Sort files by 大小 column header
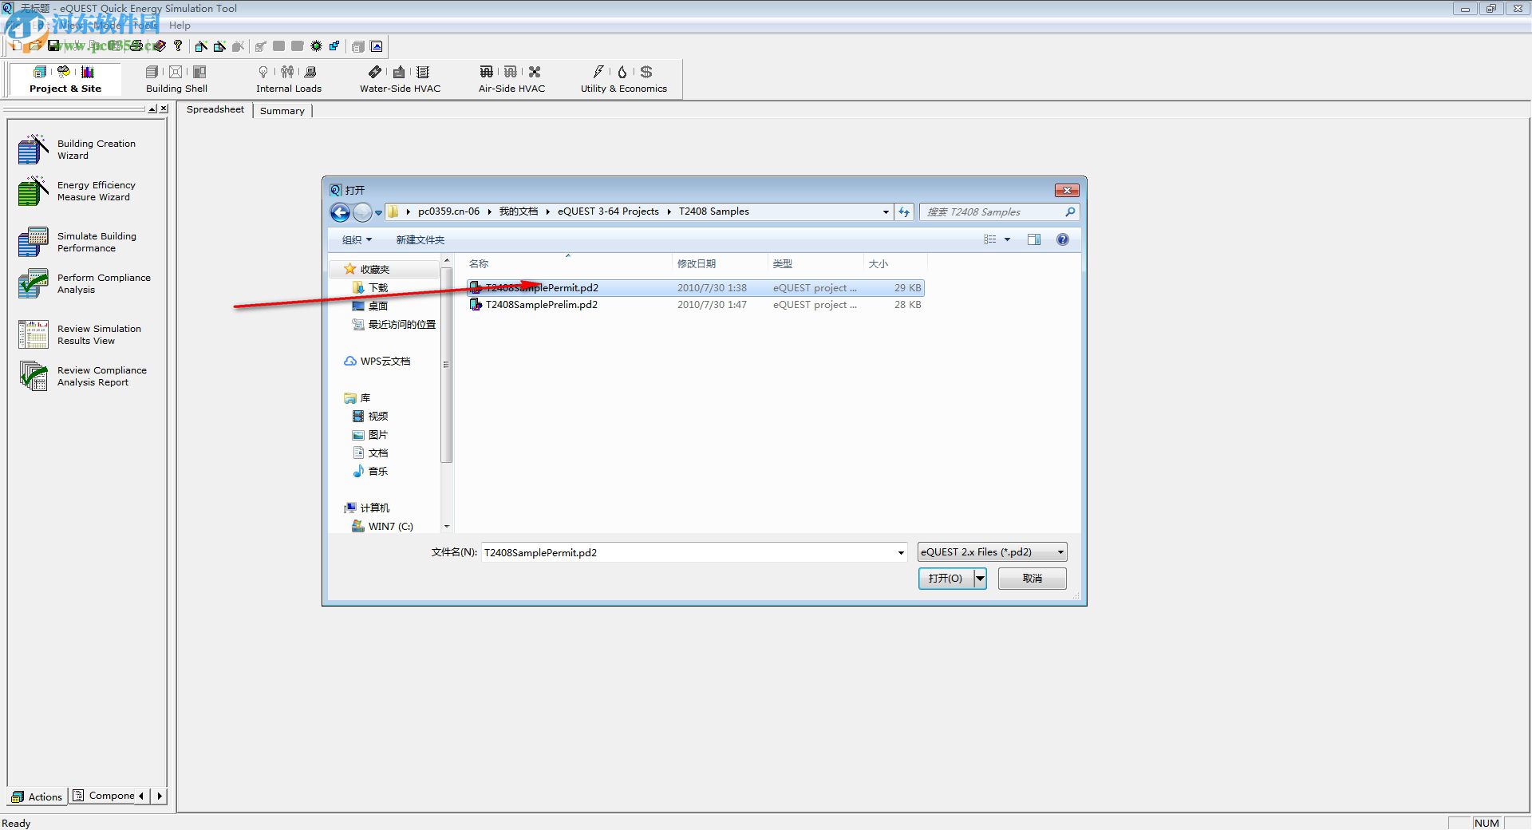 click(895, 263)
